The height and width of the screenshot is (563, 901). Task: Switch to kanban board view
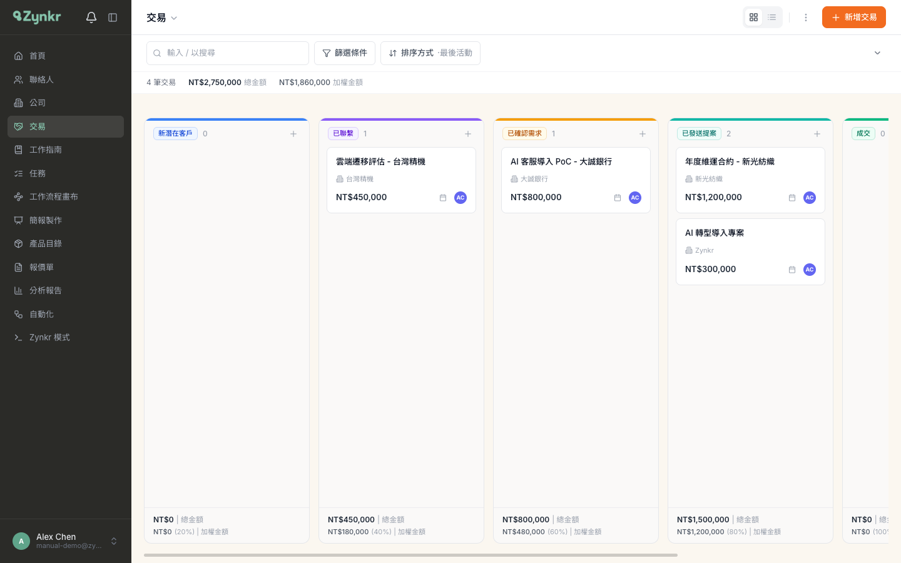point(754,18)
